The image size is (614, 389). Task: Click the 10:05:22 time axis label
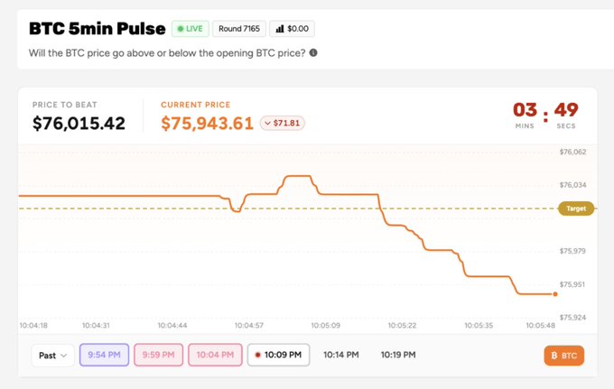402,325
